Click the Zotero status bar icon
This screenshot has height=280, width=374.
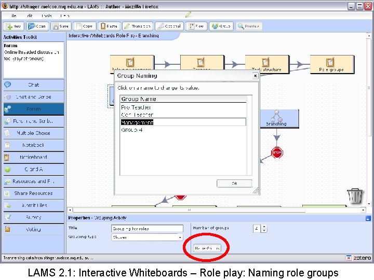pos(362,258)
